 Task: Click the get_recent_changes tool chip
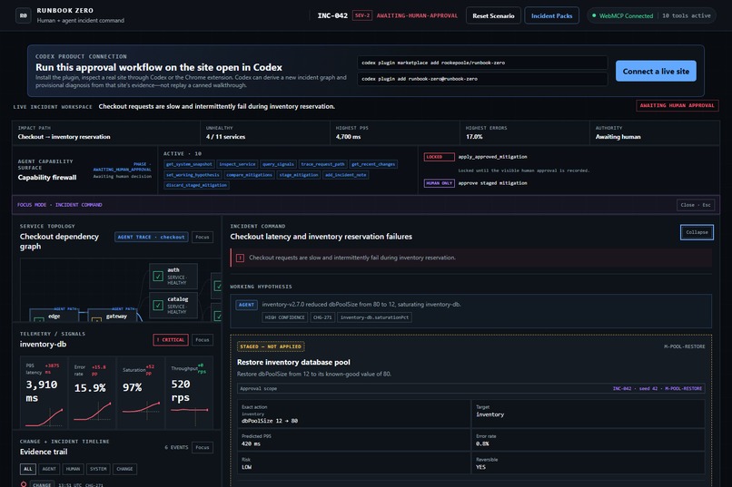[373, 164]
